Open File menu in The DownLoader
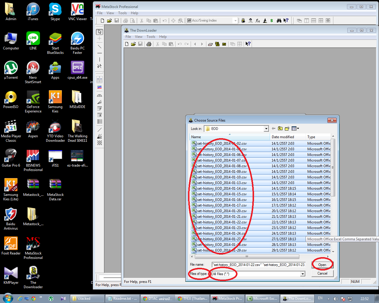This screenshot has width=379, height=303. click(128, 37)
